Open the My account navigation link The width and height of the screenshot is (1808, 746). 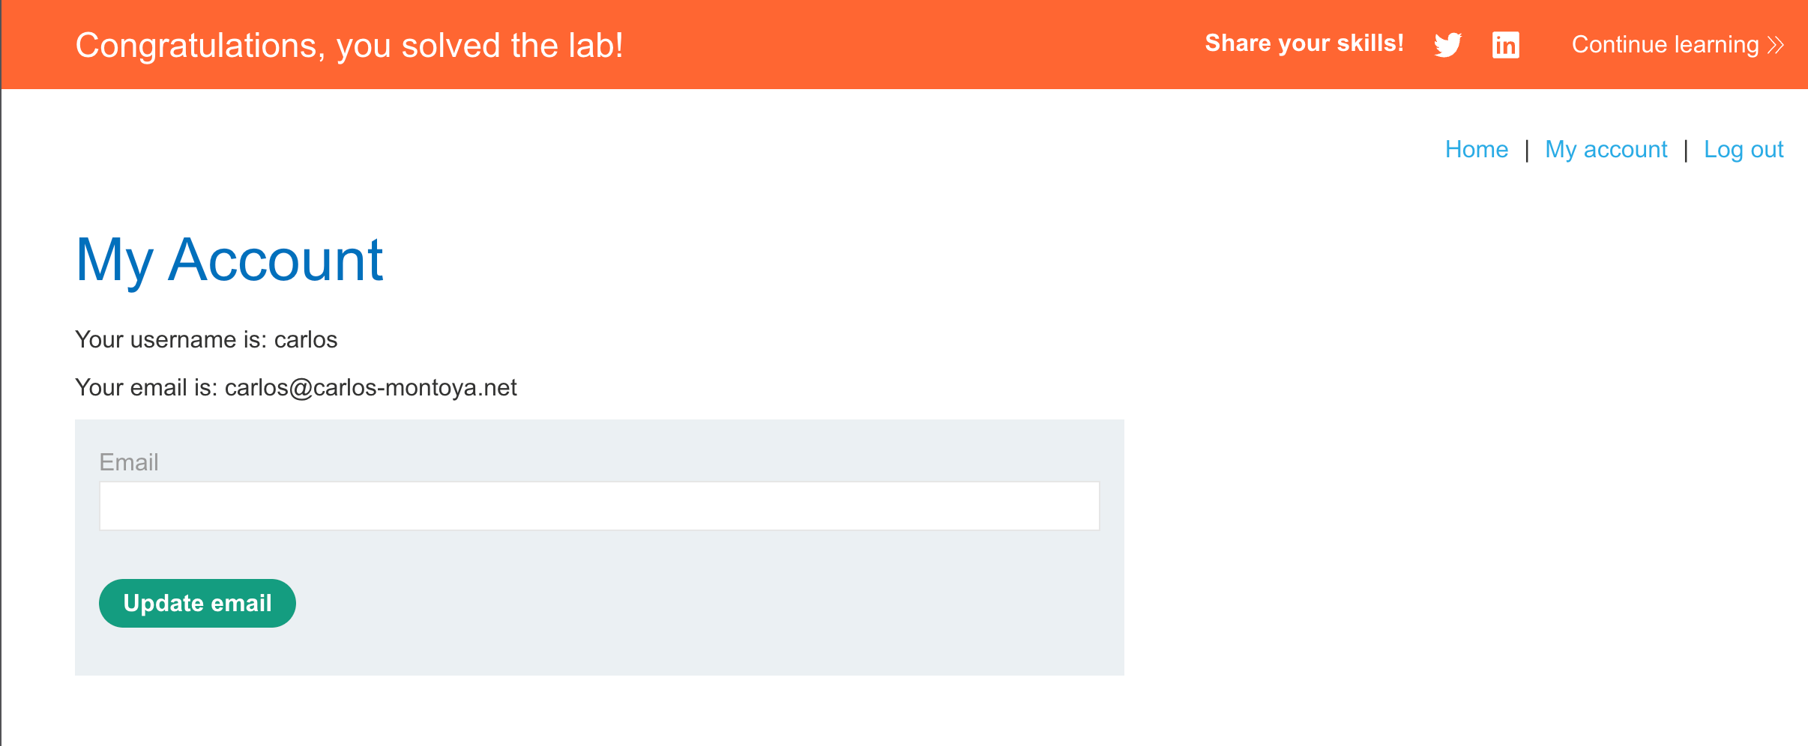pos(1606,150)
